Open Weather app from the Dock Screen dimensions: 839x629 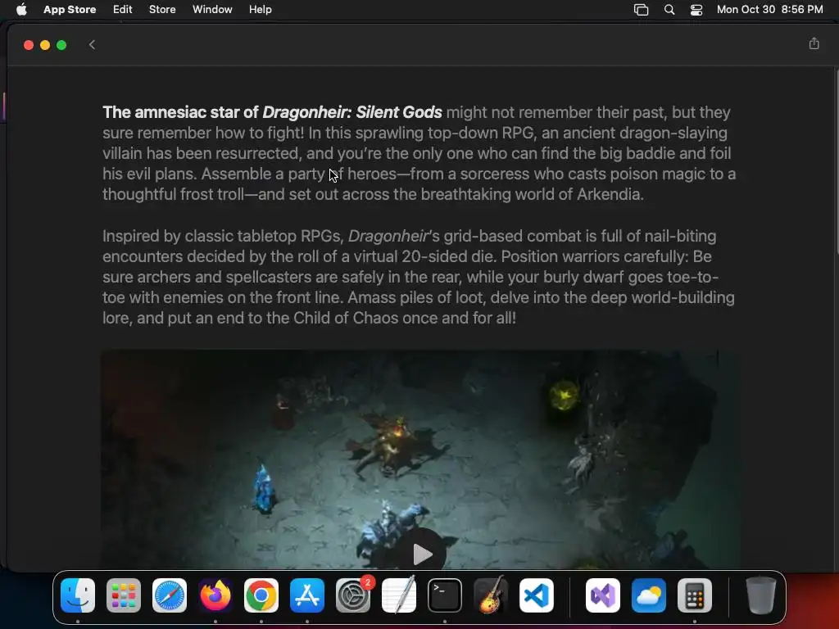click(649, 595)
